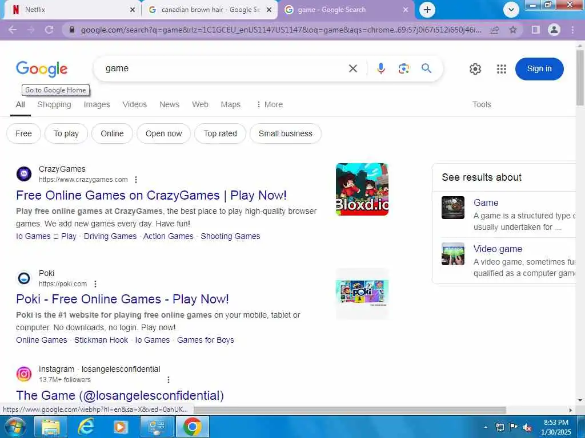
Task: Click the muted volume tray icon
Action: pyautogui.click(x=527, y=427)
